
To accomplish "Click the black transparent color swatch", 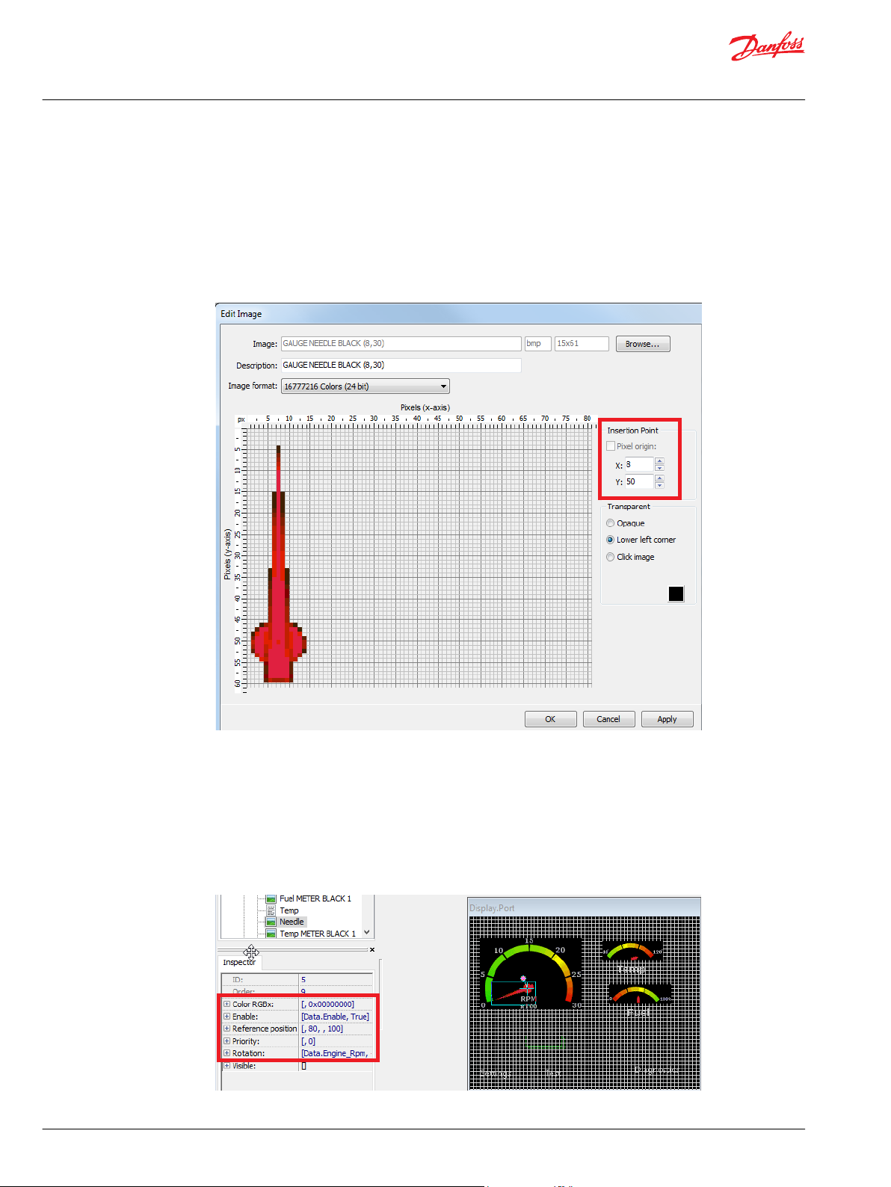I will (x=676, y=593).
